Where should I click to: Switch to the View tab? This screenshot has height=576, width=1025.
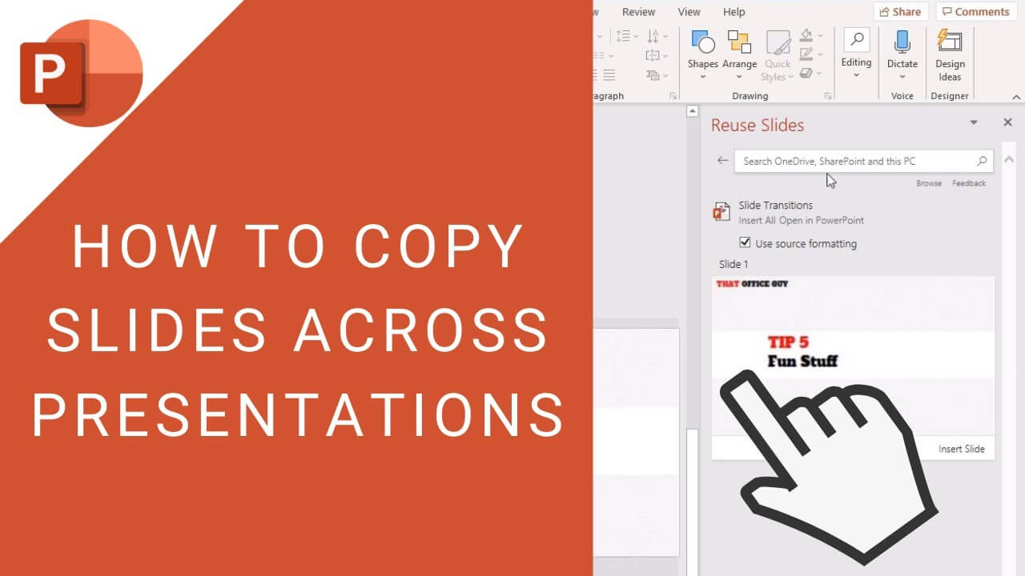689,12
